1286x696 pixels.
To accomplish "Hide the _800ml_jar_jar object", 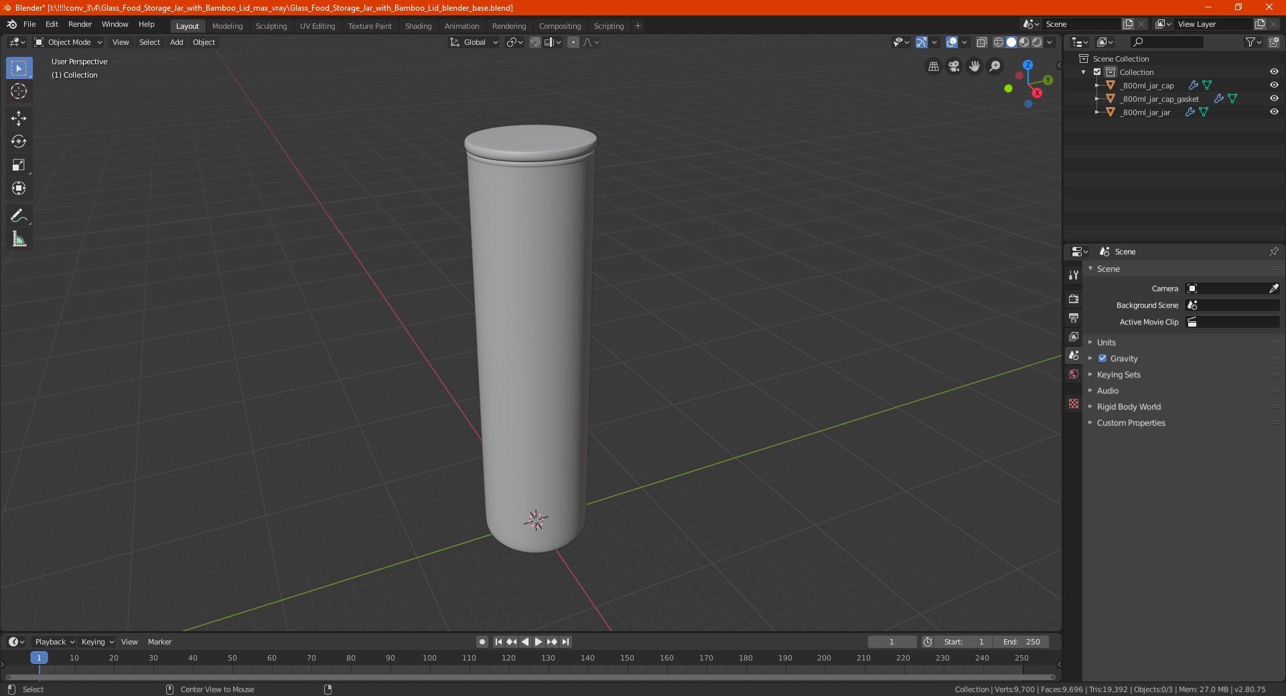I will tap(1274, 112).
